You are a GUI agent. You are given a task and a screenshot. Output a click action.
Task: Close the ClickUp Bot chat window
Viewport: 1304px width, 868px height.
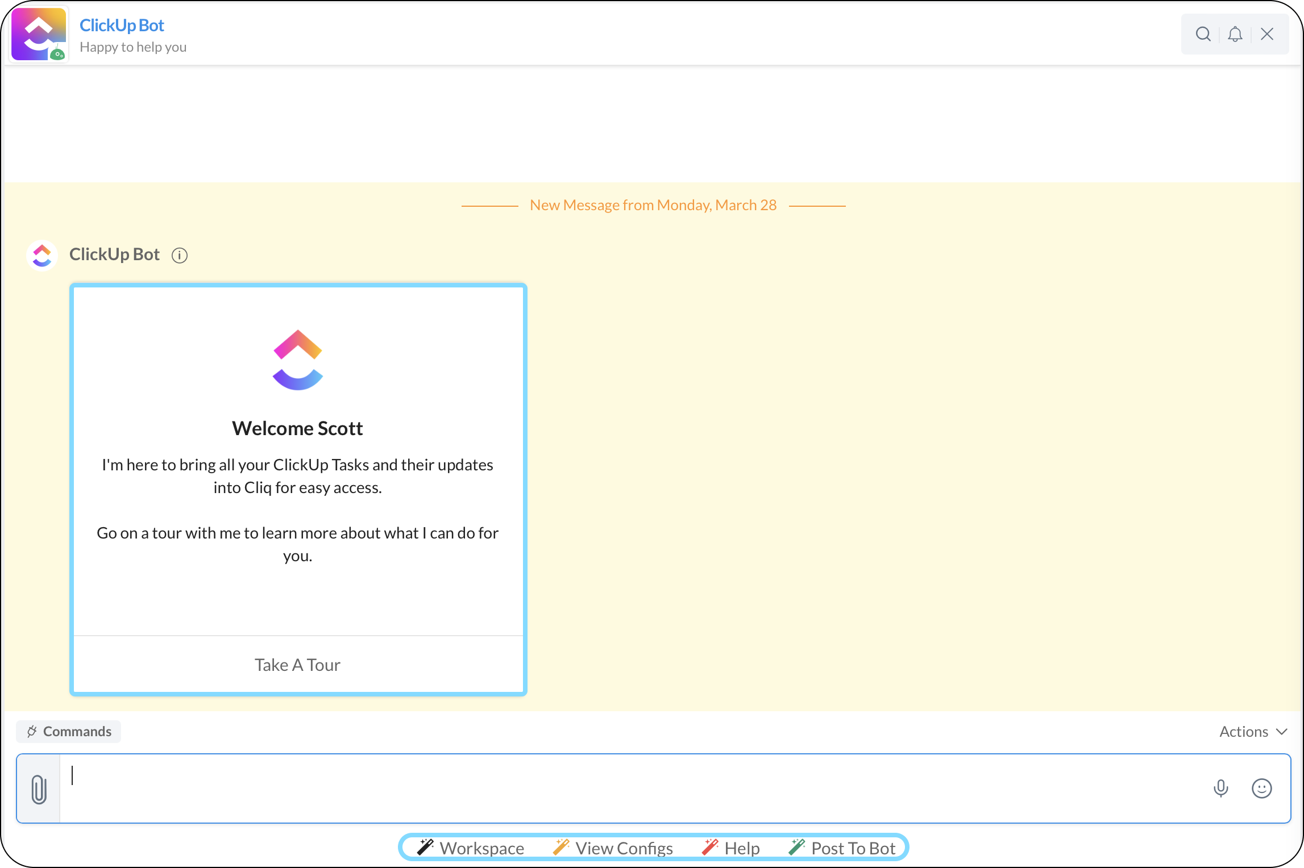(x=1267, y=34)
